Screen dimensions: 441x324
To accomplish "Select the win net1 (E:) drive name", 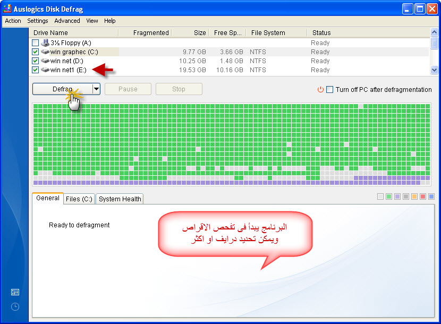I will pos(69,70).
